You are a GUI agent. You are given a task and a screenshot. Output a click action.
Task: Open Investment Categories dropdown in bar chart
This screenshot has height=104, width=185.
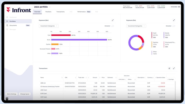(49, 26)
